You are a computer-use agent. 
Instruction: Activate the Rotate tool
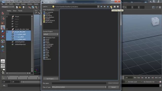coord(3,32)
